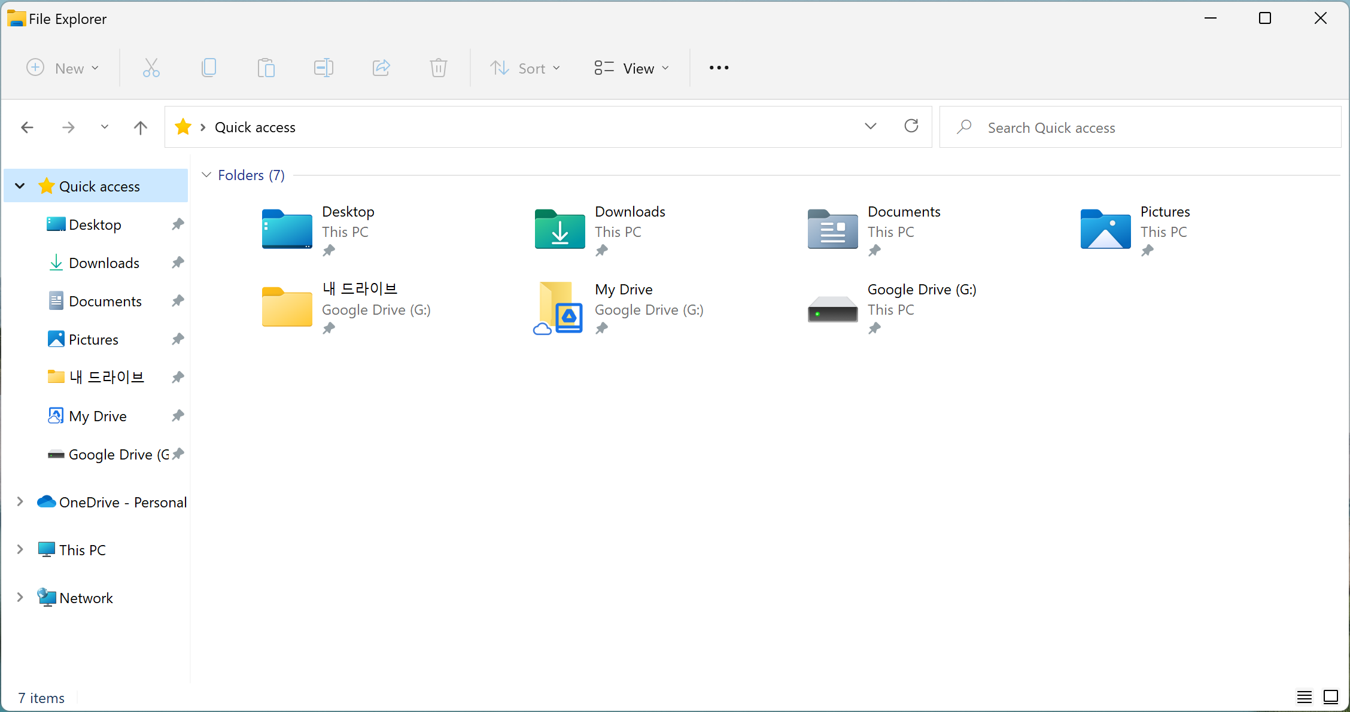
Task: Click Quick access breadcrumb in address bar
Action: 255,127
